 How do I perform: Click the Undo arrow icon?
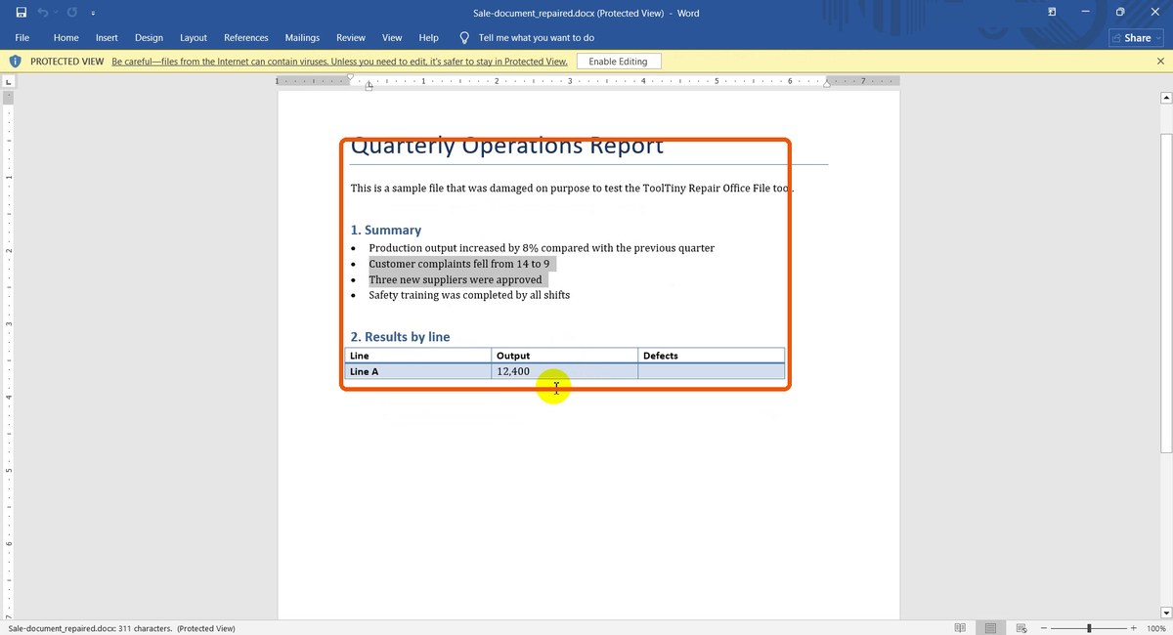click(x=43, y=13)
